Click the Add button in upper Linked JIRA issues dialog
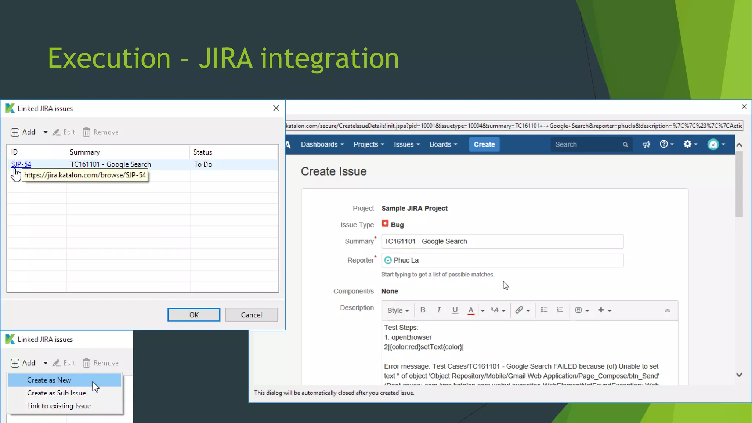This screenshot has width=752, height=423. [23, 132]
